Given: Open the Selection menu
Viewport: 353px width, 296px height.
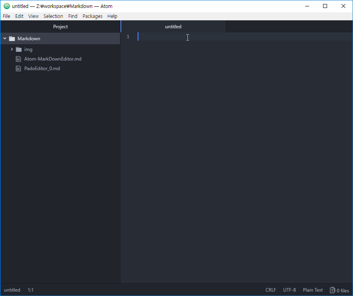Looking at the screenshot, I should coord(53,16).
